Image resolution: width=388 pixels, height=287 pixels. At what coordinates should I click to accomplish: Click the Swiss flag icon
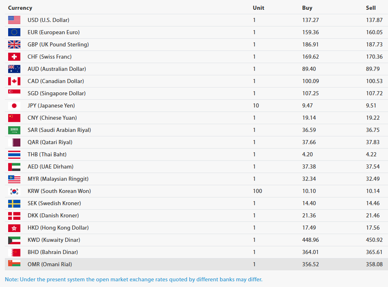point(14,57)
